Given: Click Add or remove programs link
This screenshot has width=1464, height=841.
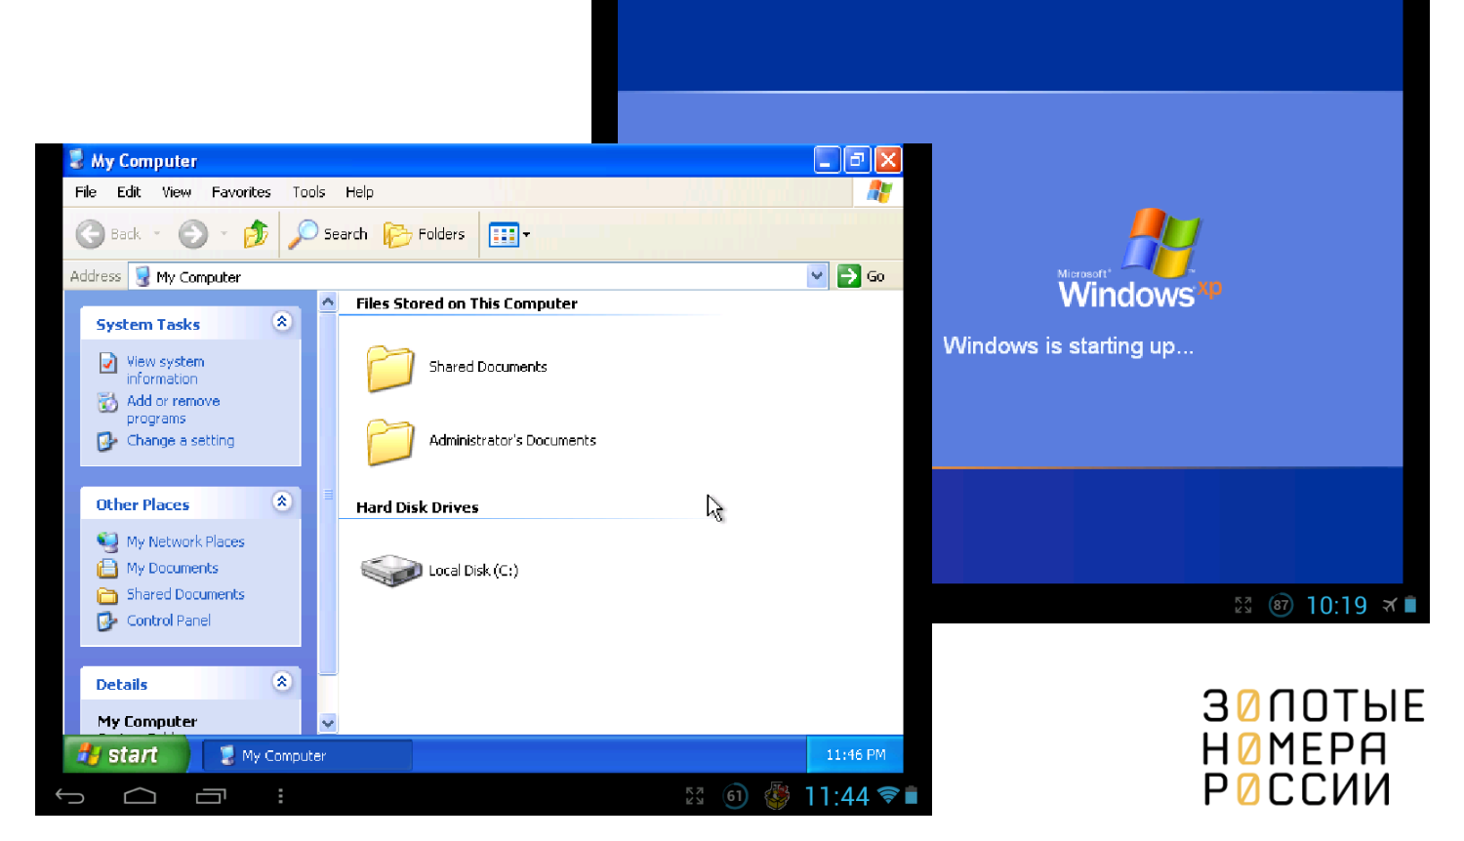Looking at the screenshot, I should coord(173,410).
